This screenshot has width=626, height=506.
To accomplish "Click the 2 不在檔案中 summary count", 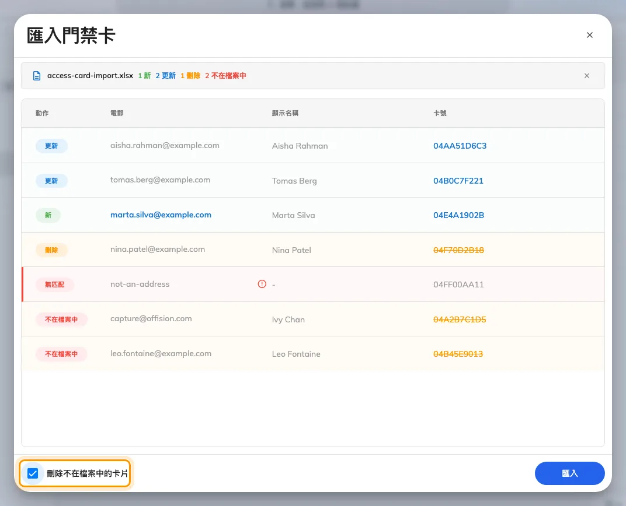I will click(225, 76).
